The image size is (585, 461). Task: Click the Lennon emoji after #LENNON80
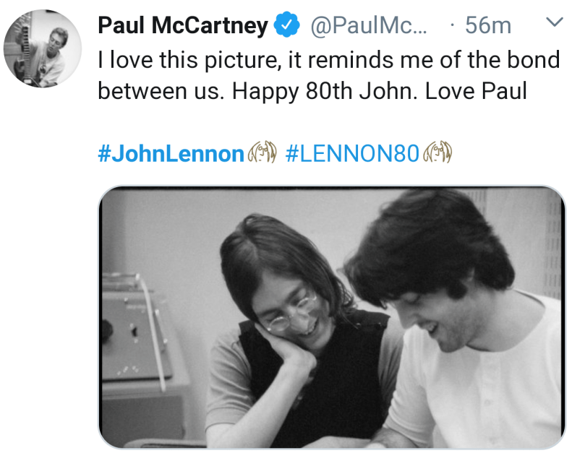click(437, 154)
